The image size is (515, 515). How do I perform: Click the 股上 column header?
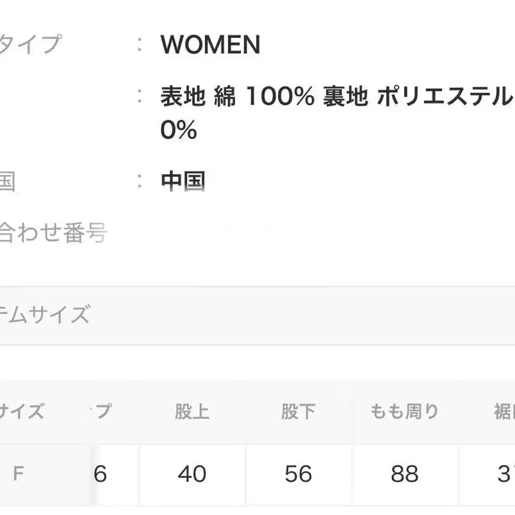coord(192,411)
